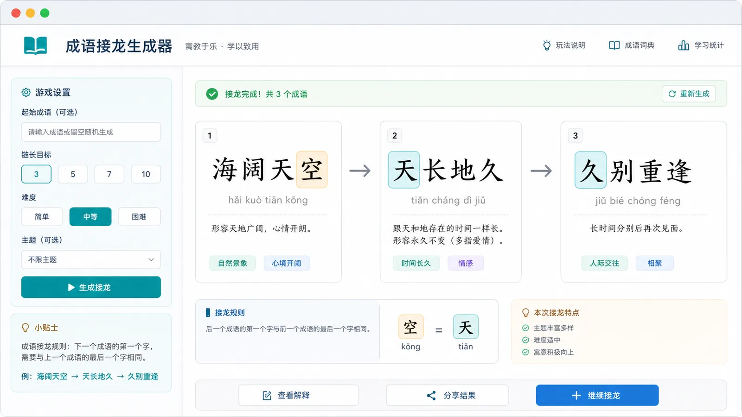
Task: Click the lightbulb icon beside 玩法说明
Action: [547, 45]
